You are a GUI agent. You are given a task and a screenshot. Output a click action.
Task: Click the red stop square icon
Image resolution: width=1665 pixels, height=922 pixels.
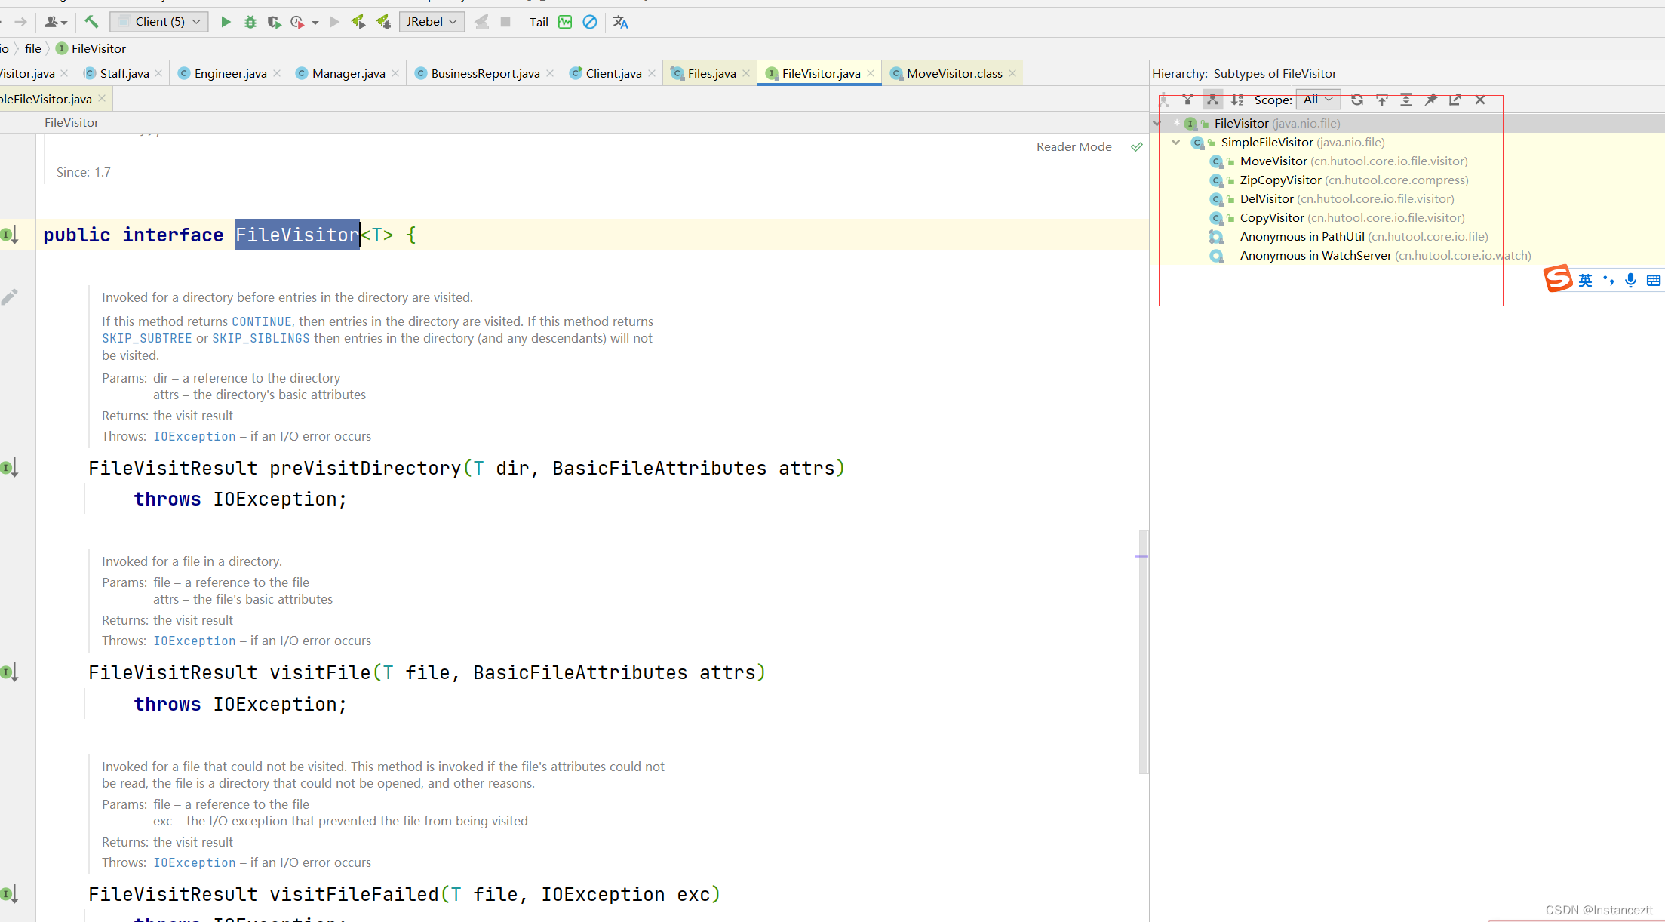point(505,22)
